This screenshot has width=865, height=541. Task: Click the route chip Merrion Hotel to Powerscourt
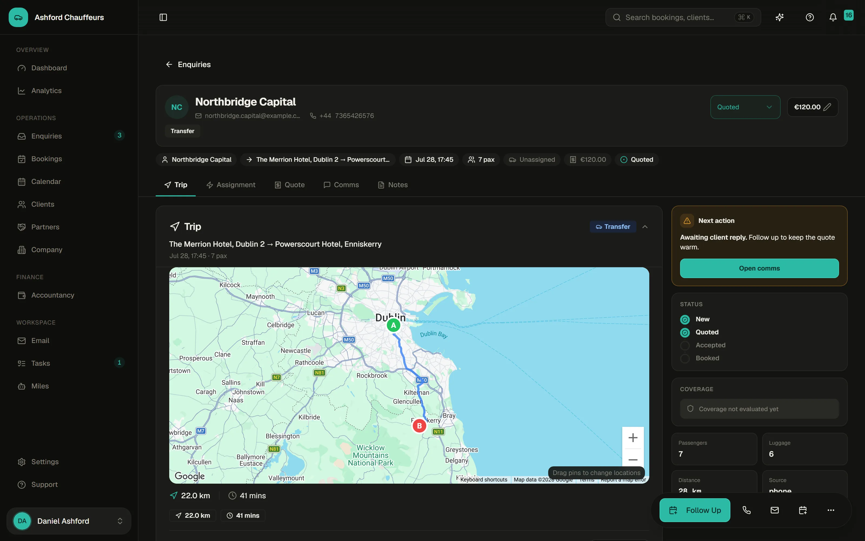point(318,160)
